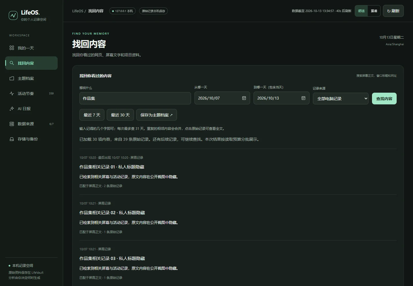Focus the 想找什么 search field
This screenshot has width=413, height=286.
(135, 98)
